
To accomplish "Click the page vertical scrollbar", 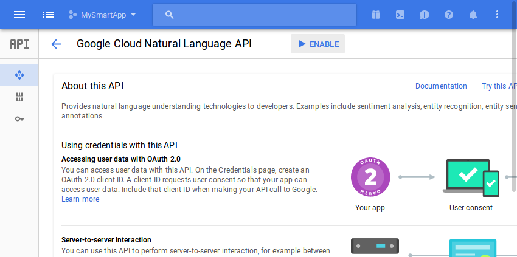I will click(x=515, y=95).
